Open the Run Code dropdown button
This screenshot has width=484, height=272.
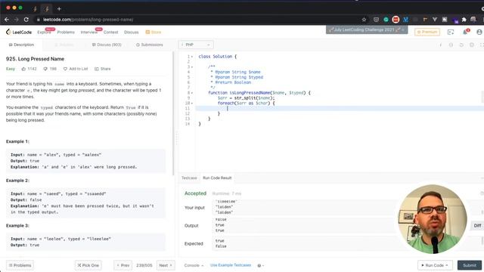pos(435,265)
